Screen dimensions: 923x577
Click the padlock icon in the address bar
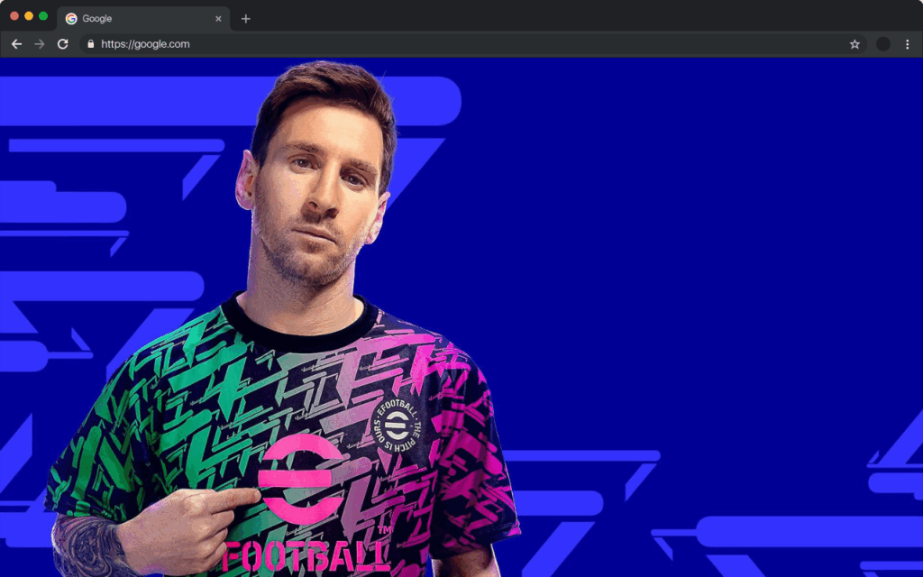[x=91, y=43]
